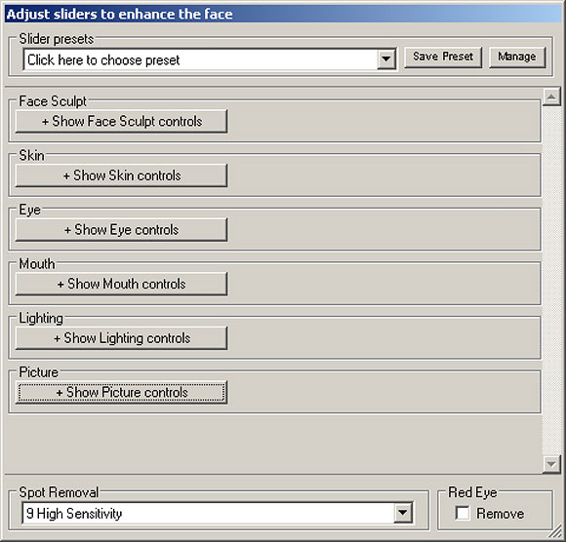Open the Manage presets button

coord(517,57)
